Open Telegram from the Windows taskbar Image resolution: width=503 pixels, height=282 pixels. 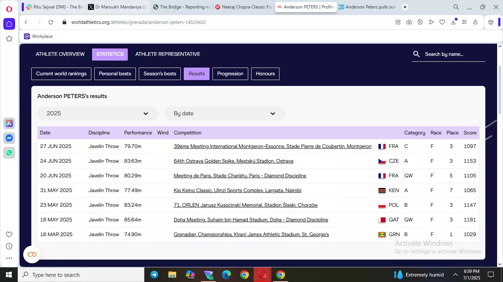[154, 275]
